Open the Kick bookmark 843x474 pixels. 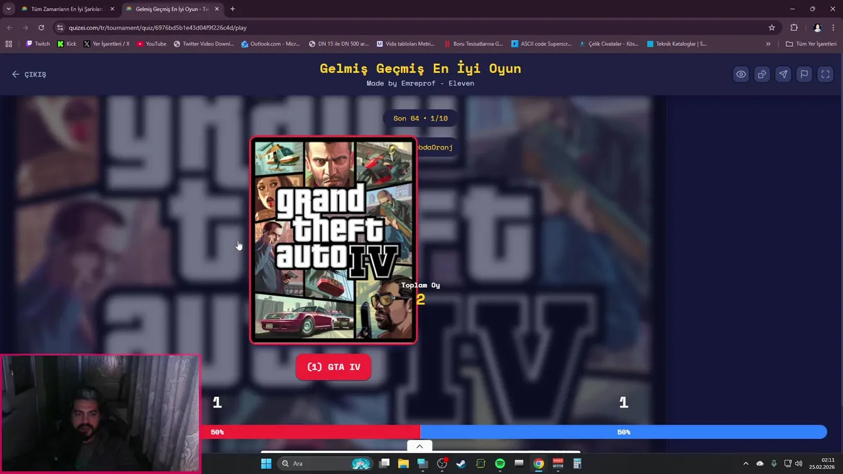[67, 44]
